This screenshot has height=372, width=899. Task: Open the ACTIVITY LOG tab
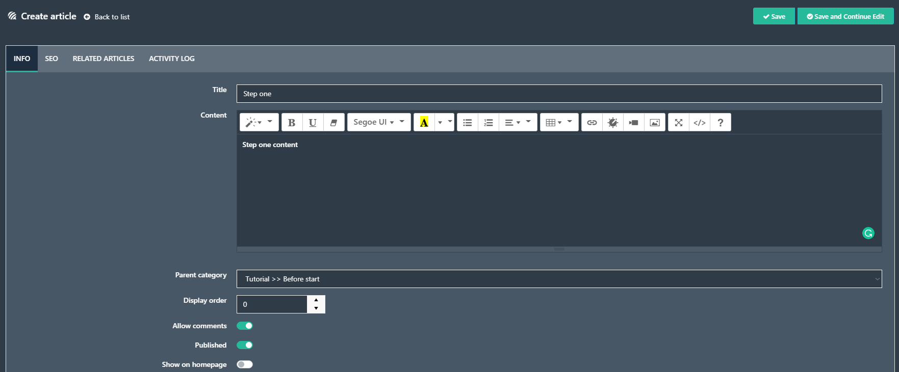tap(172, 59)
